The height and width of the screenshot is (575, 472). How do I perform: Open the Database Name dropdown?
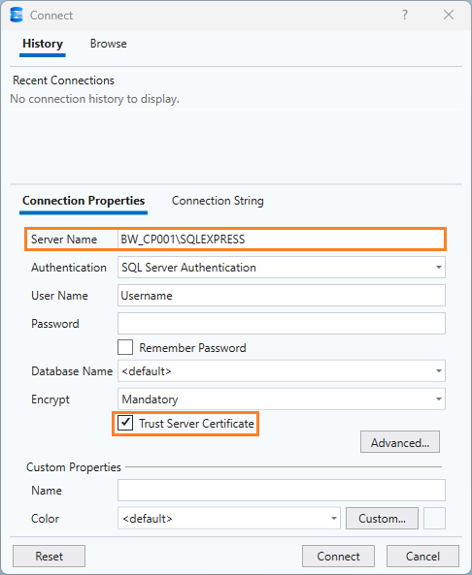(x=282, y=371)
